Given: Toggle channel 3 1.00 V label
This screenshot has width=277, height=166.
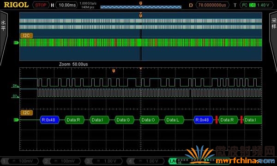Looking at the screenshot, I should (103, 161).
